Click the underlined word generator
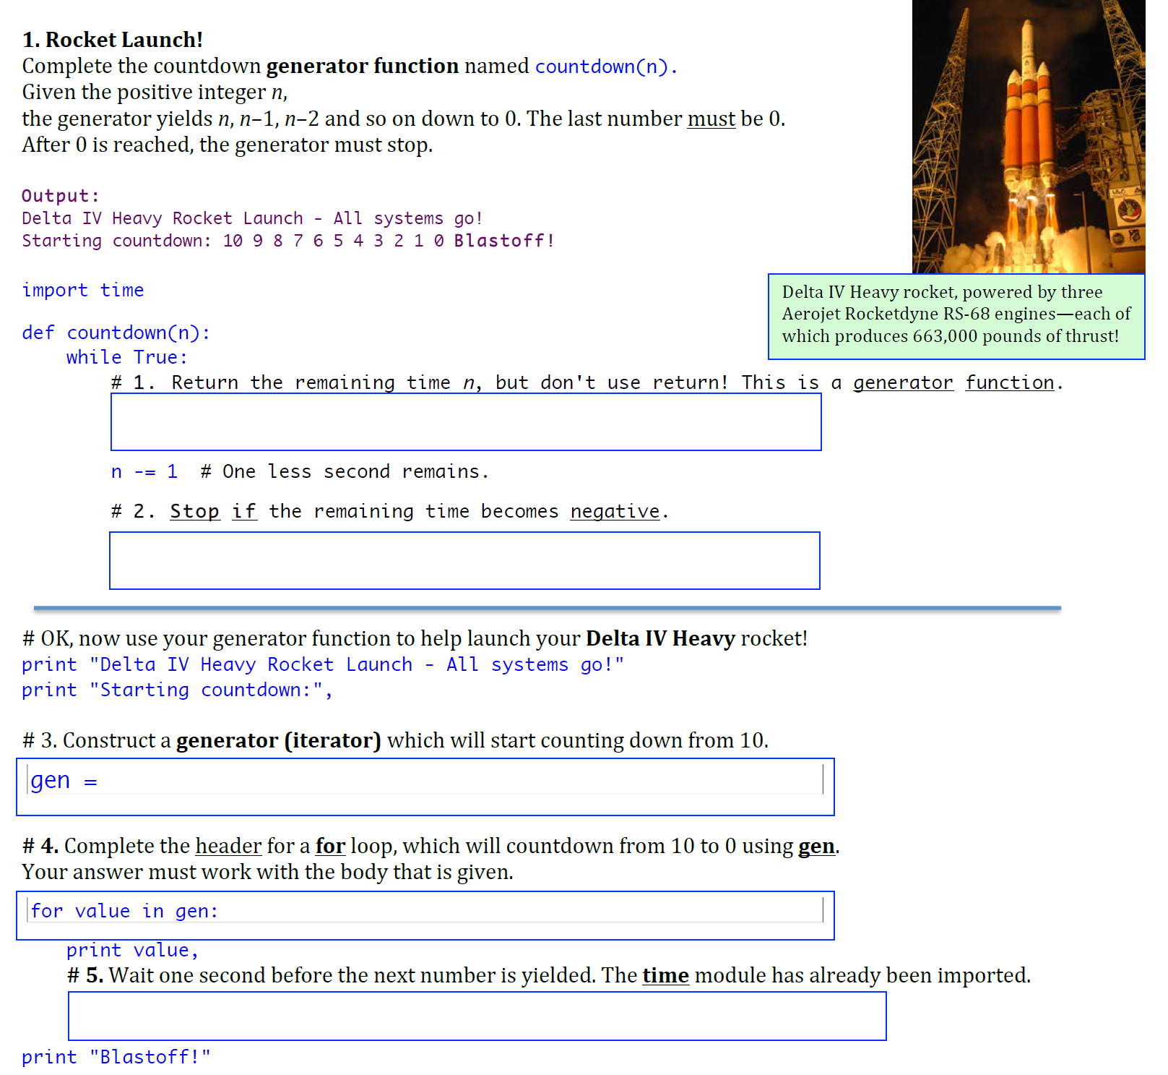The width and height of the screenshot is (1168, 1075). pos(902,382)
